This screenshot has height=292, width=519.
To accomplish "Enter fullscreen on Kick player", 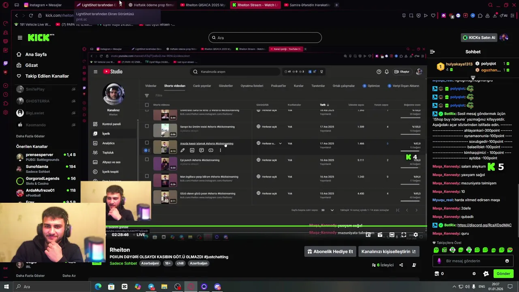I will [x=403, y=235].
